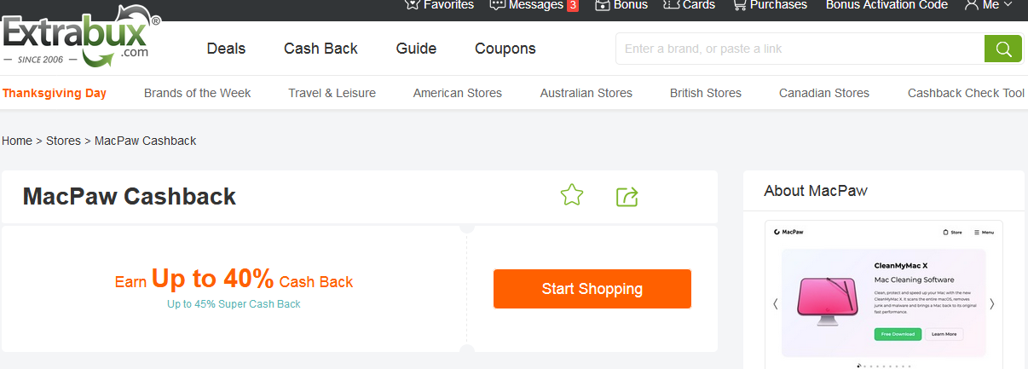Add MacPaw to favorites with star icon
This screenshot has width=1028, height=369.
click(572, 196)
